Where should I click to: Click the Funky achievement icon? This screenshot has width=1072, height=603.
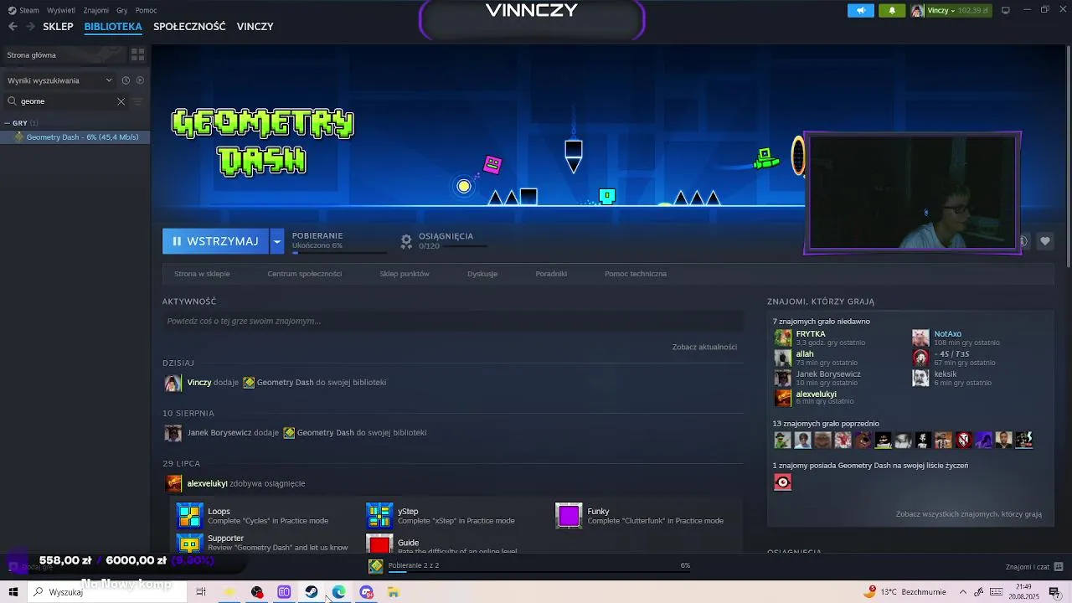tap(569, 516)
